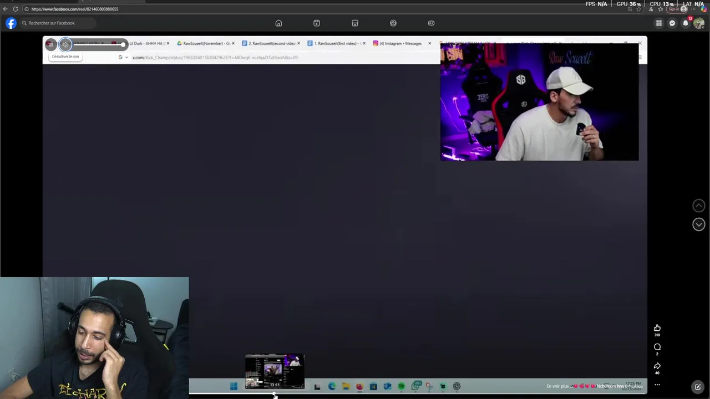Adjust the reel volume slider
710x399 pixels.
[x=99, y=44]
